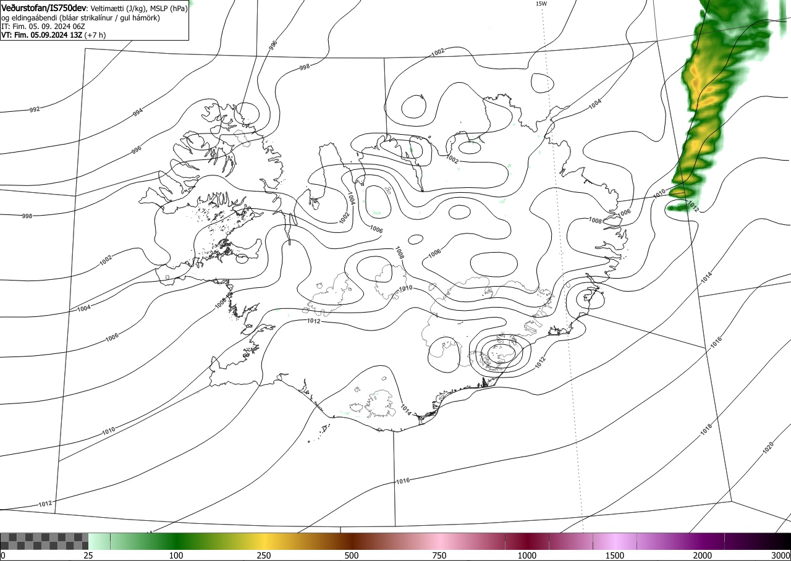Screen dimensions: 791x561
Task: Click the colorbar's 1000 tick label
Action: [527, 555]
